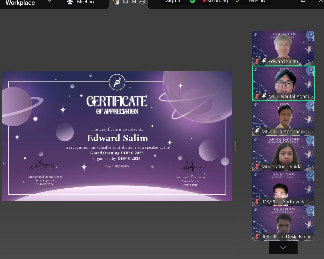Click muted mic icon on Naufal Agam
Image resolution: width=324 pixels, height=259 pixels.
[x=257, y=96]
